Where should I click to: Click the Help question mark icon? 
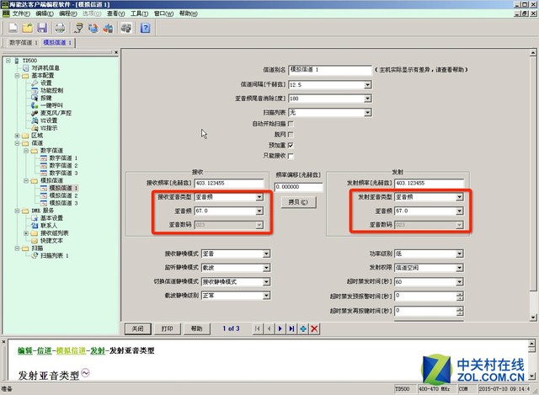(x=145, y=28)
